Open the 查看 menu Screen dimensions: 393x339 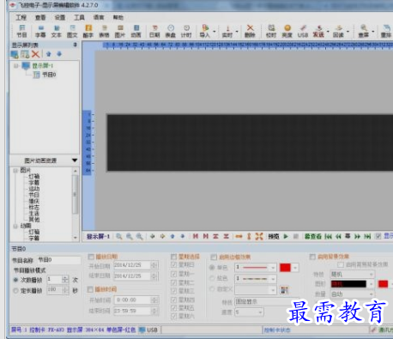point(40,17)
